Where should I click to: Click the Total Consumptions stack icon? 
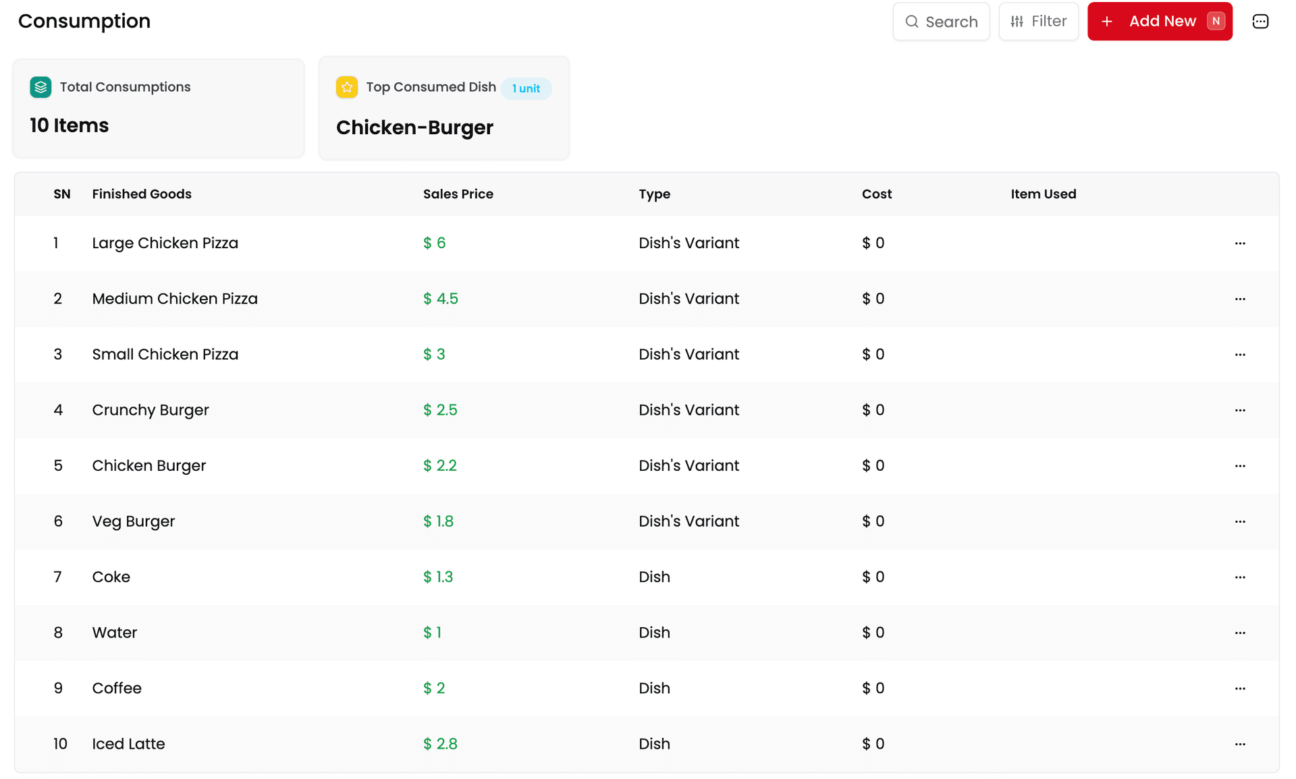(40, 87)
